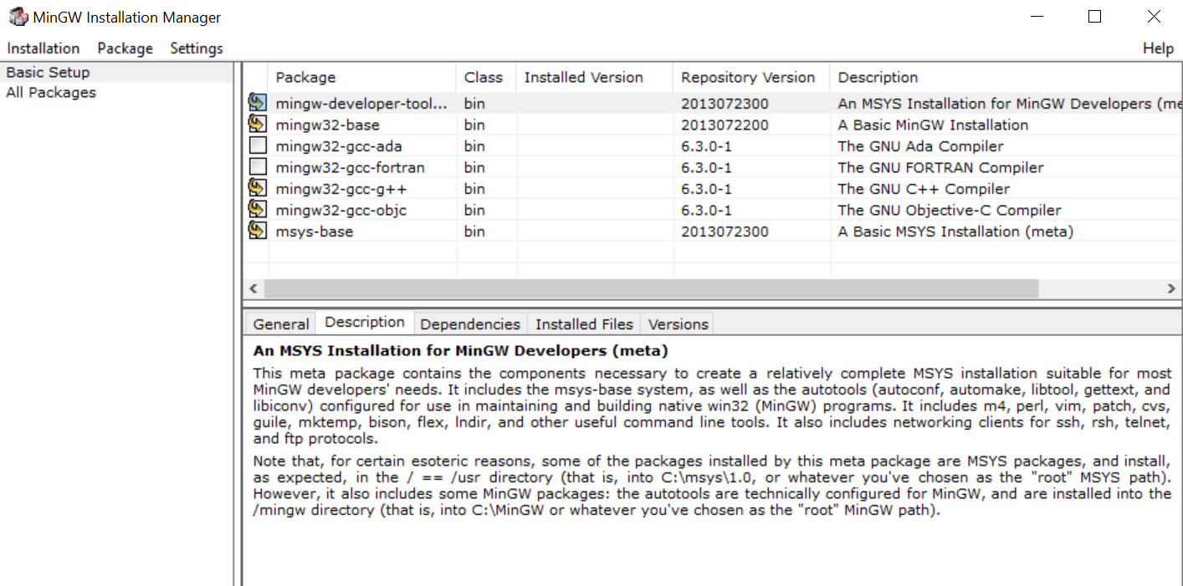Toggle the marked checkbox for mingw-developer-toolkit
The height and width of the screenshot is (586, 1183).
258,104
